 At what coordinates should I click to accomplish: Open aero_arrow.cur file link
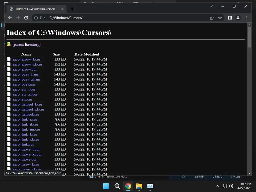(x=25, y=69)
